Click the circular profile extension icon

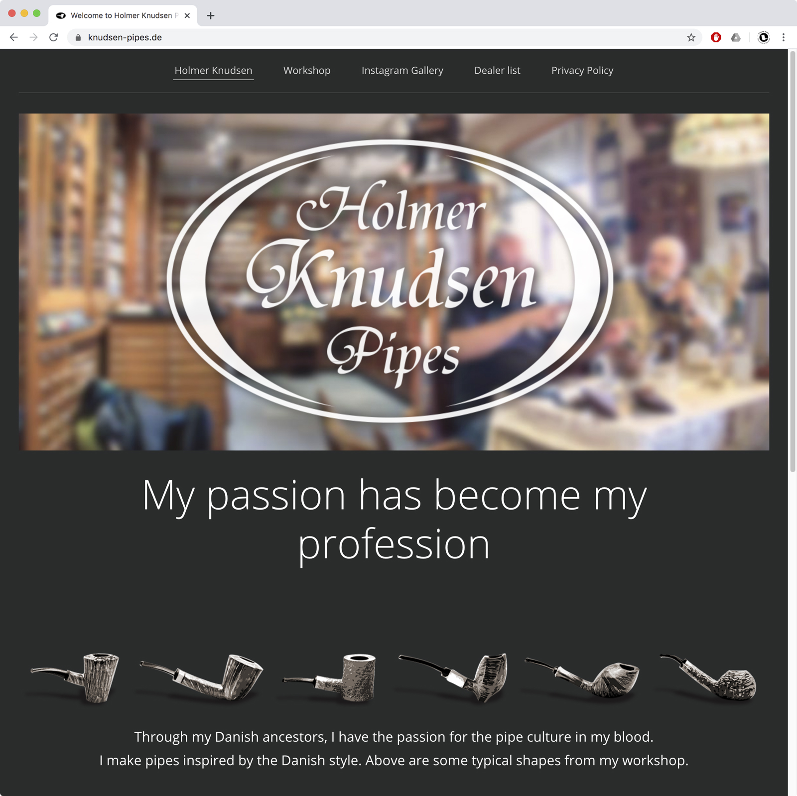pyautogui.click(x=764, y=37)
